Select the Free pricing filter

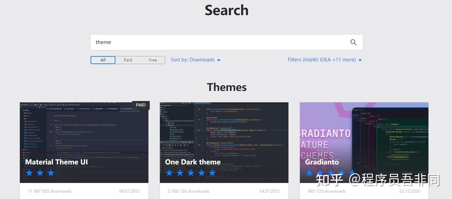click(153, 60)
